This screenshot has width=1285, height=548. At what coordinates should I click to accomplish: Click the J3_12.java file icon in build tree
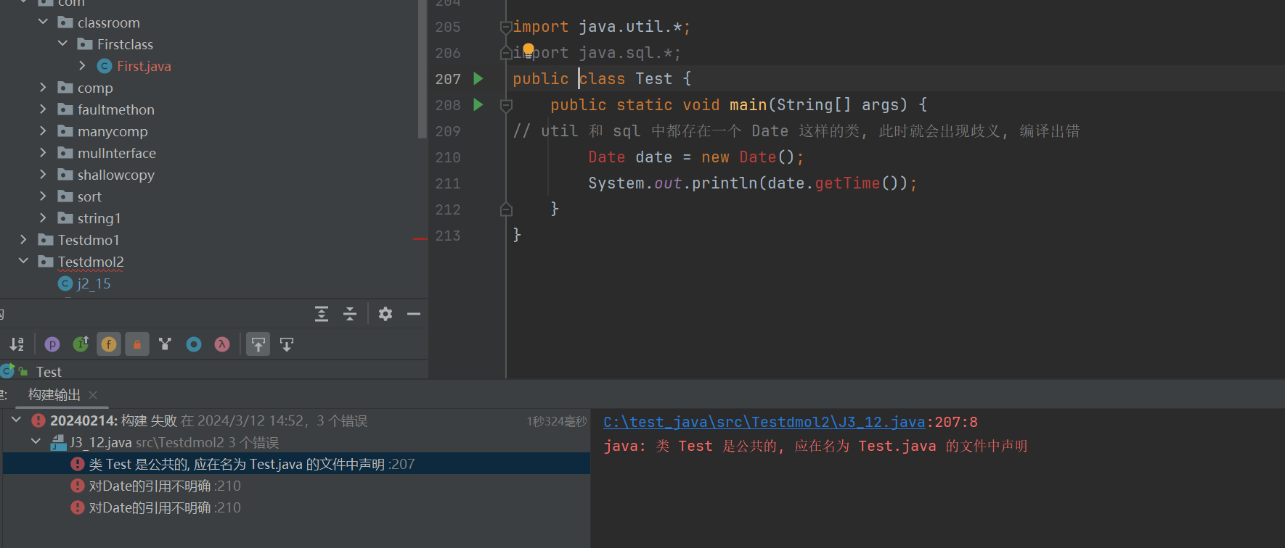click(58, 442)
